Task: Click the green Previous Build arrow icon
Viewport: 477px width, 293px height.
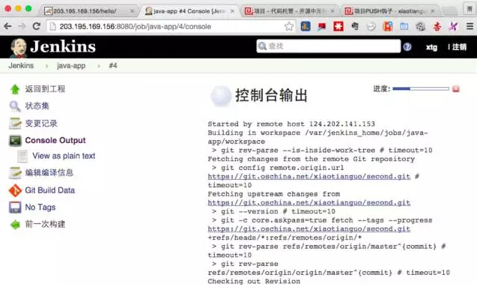Action: (15, 225)
